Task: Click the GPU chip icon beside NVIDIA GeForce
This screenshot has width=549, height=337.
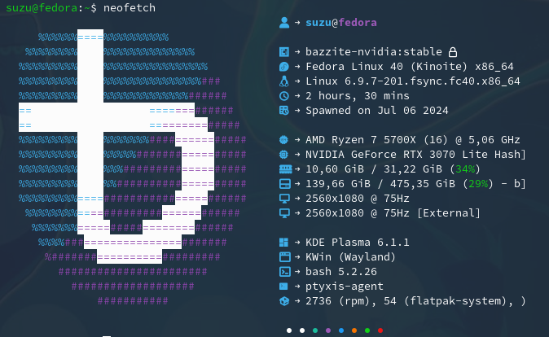Action: [283, 155]
